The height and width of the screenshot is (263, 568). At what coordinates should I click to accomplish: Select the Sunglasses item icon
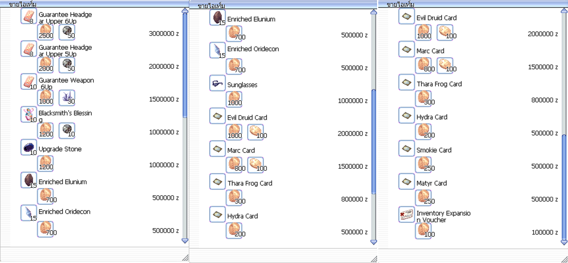click(217, 83)
